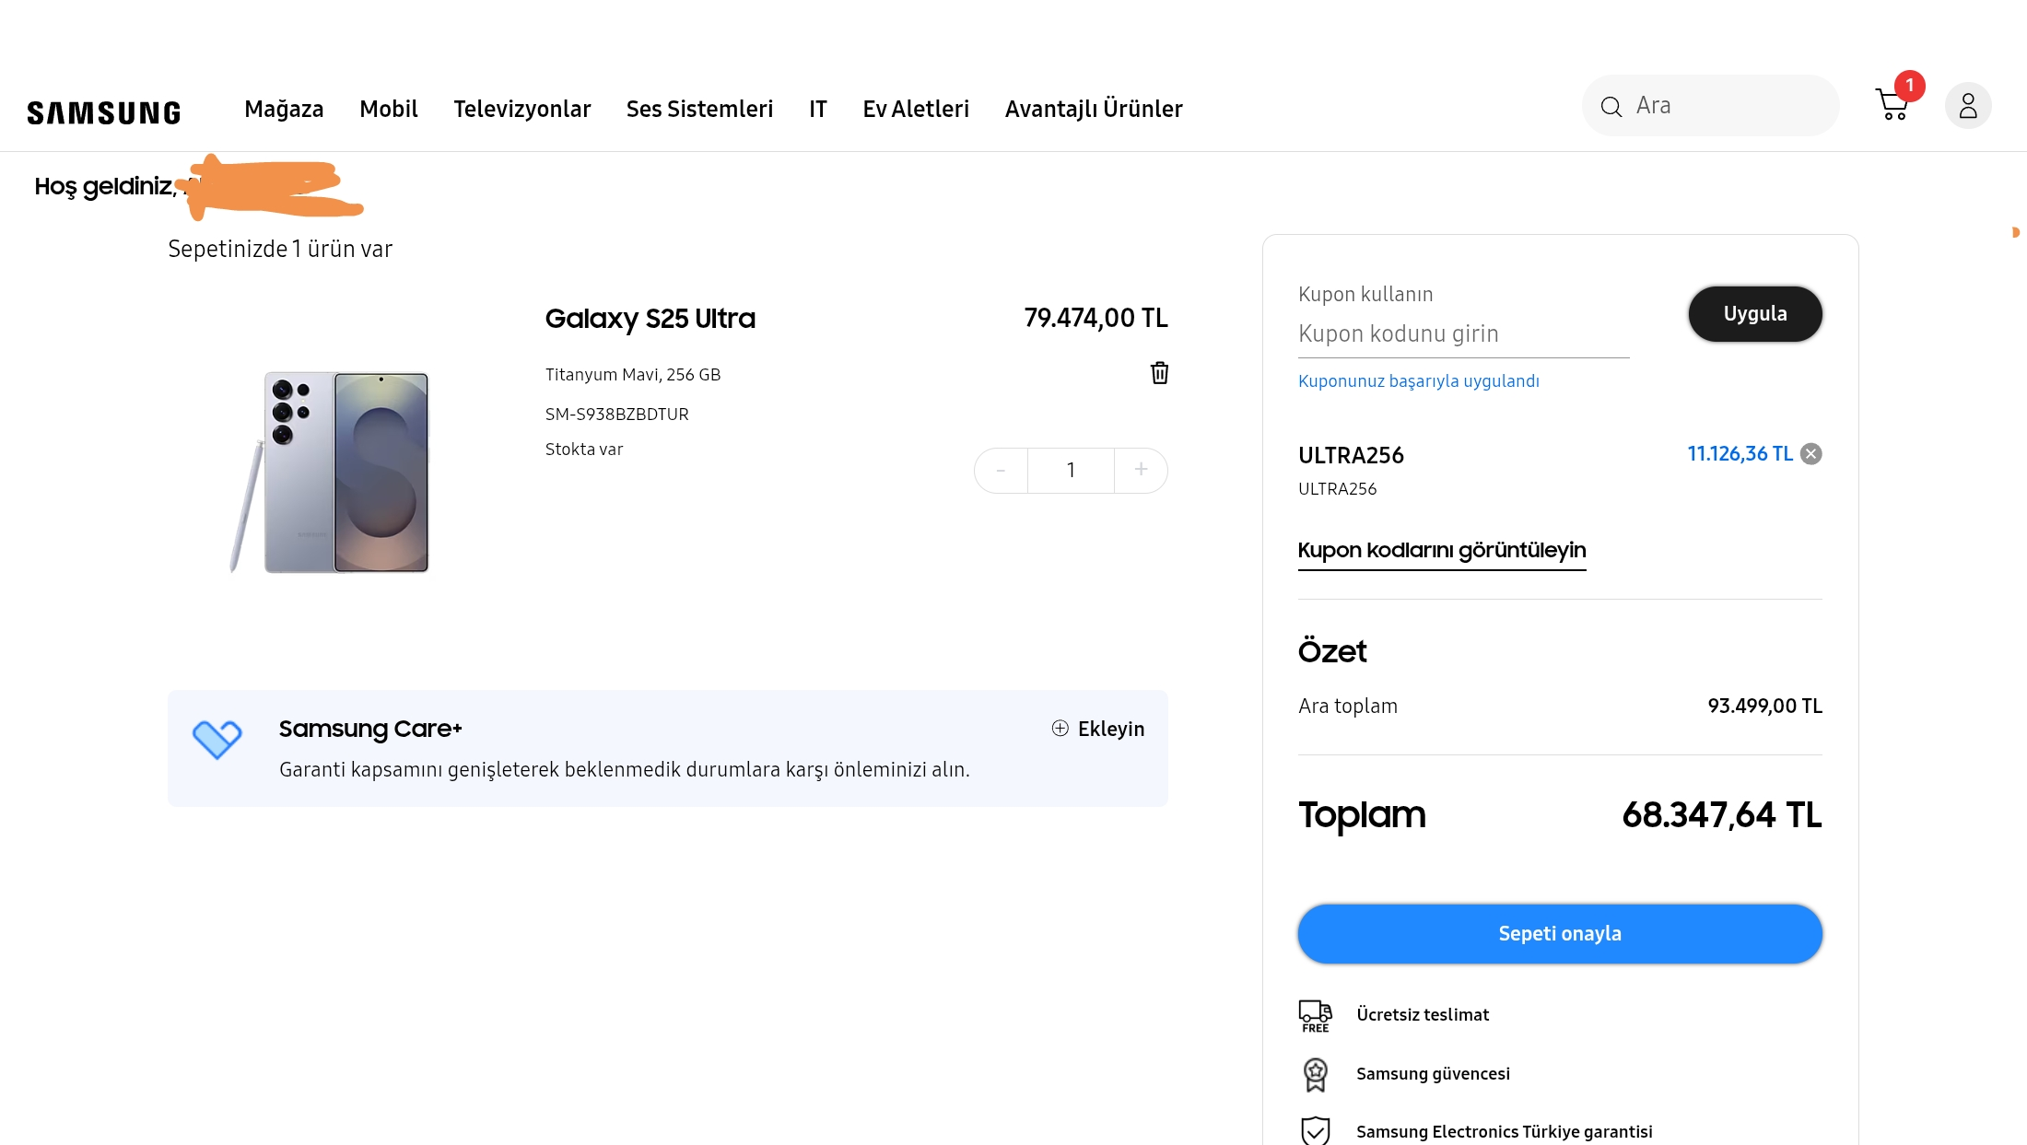Image resolution: width=2027 pixels, height=1145 pixels.
Task: Click the Garanti kapsamını genişleterek description text
Action: [x=625, y=770]
